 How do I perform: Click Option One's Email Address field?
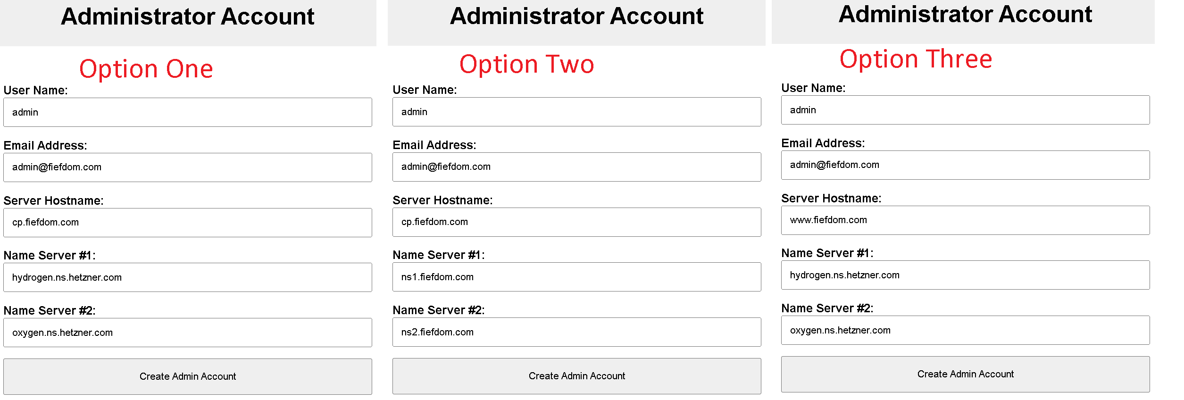tap(187, 167)
